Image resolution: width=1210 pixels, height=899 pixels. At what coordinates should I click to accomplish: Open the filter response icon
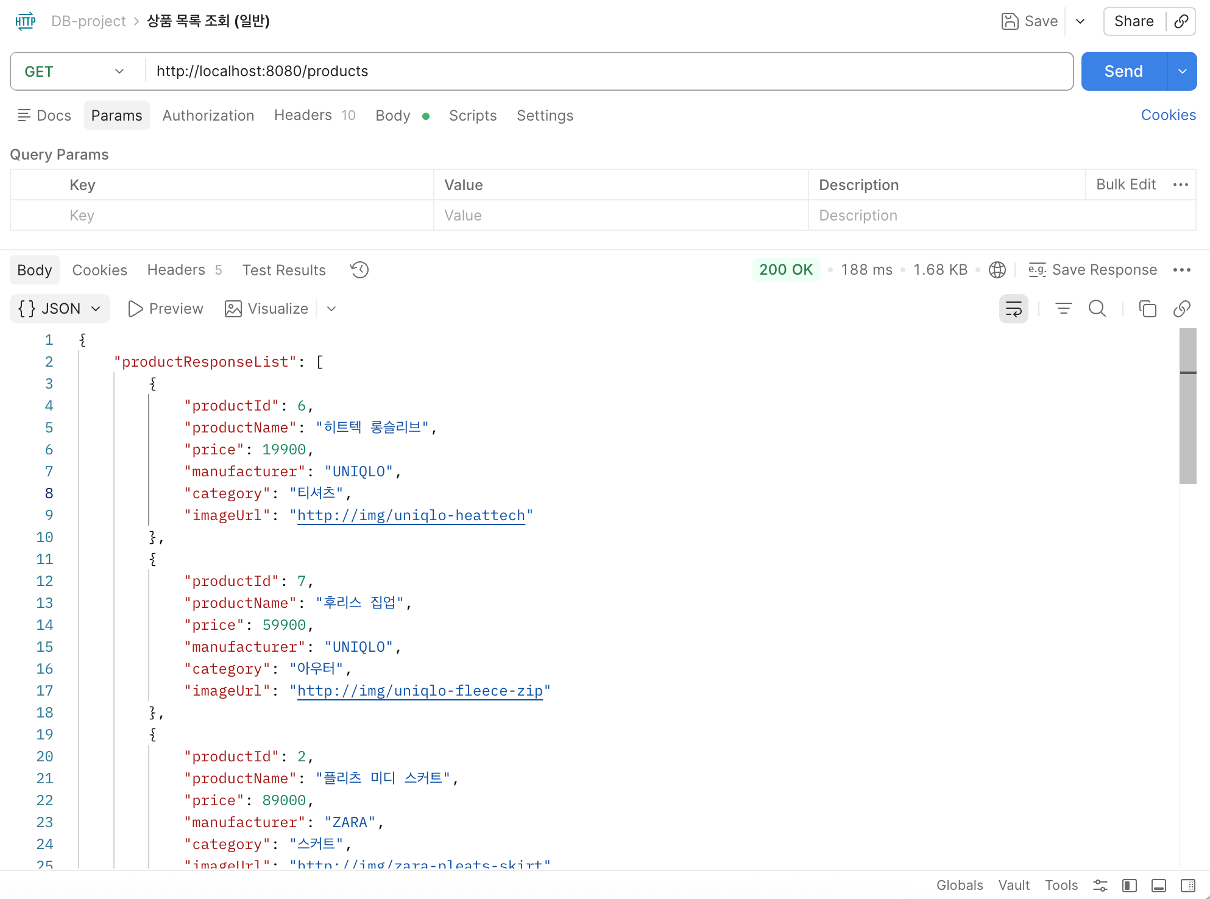(x=1064, y=309)
